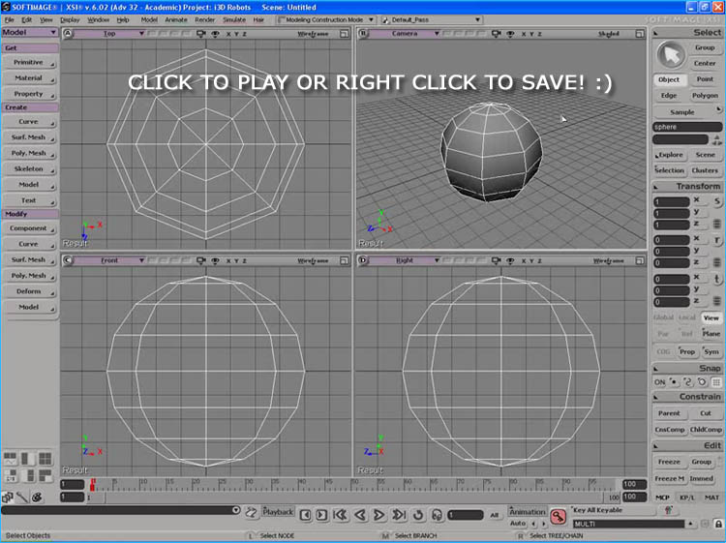Click the Polygon selection filter button
This screenshot has width=726, height=543.
705,96
